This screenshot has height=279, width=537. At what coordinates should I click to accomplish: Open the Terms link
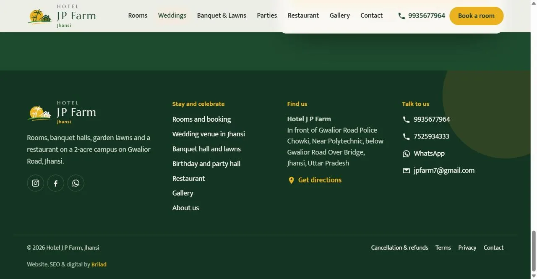[x=443, y=248]
